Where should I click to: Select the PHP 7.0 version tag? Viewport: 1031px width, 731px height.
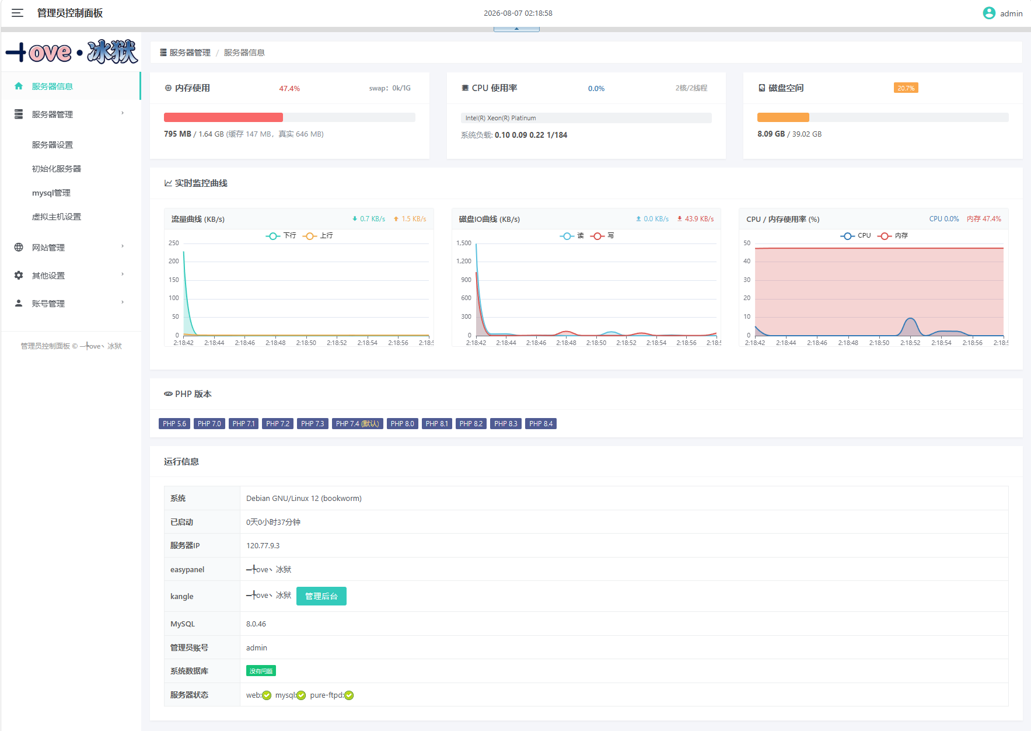[209, 424]
